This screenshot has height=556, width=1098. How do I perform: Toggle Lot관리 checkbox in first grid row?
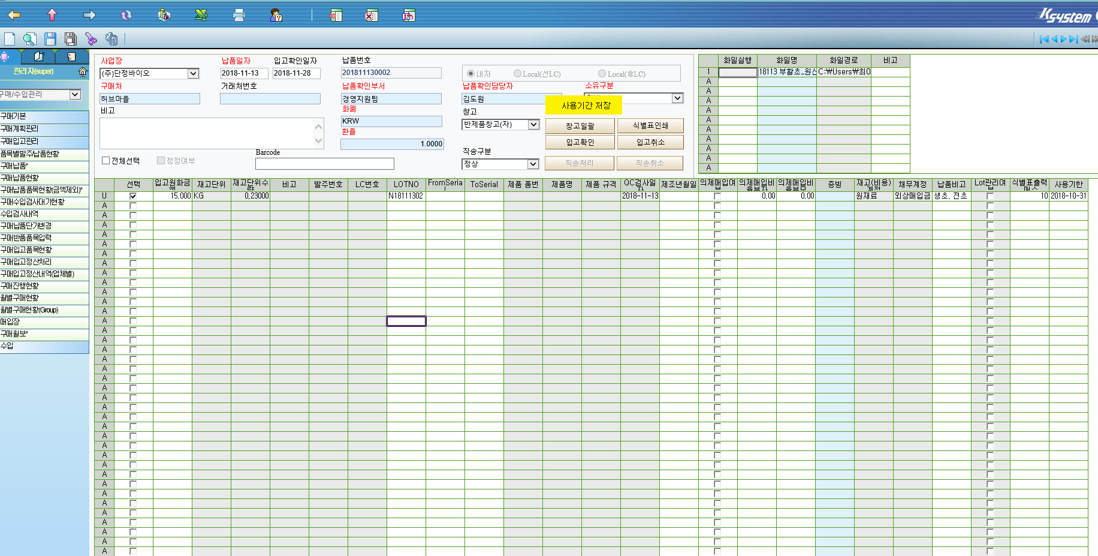[990, 196]
